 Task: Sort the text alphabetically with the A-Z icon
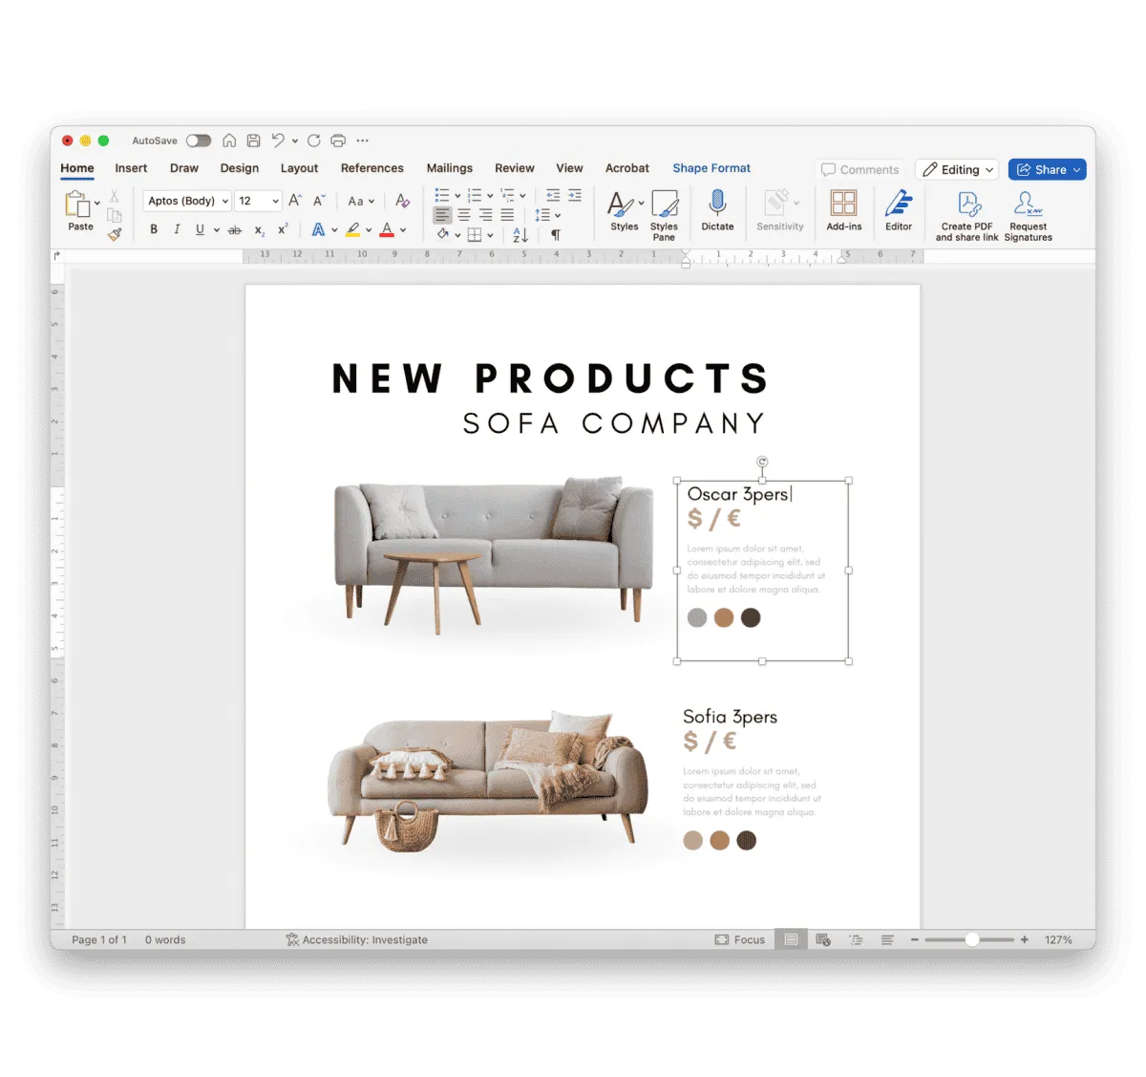coord(520,234)
